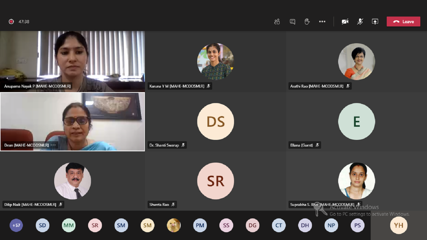The image size is (427, 240).
Task: Turn on the camera
Action: [x=345, y=22]
